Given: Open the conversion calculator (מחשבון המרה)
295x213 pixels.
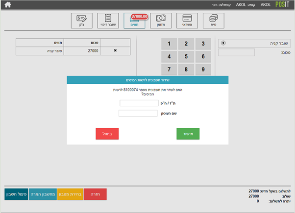Looking at the screenshot, I should pyautogui.click(x=43, y=194).
